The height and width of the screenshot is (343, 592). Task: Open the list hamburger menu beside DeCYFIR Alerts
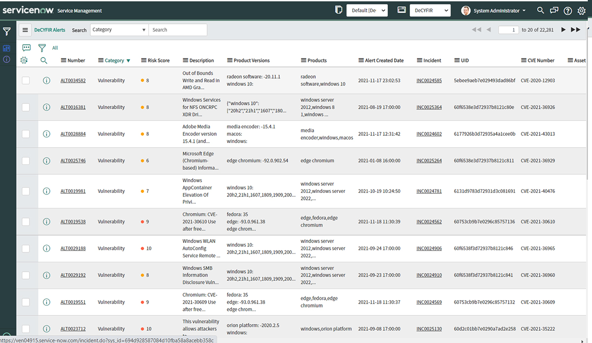[25, 30]
